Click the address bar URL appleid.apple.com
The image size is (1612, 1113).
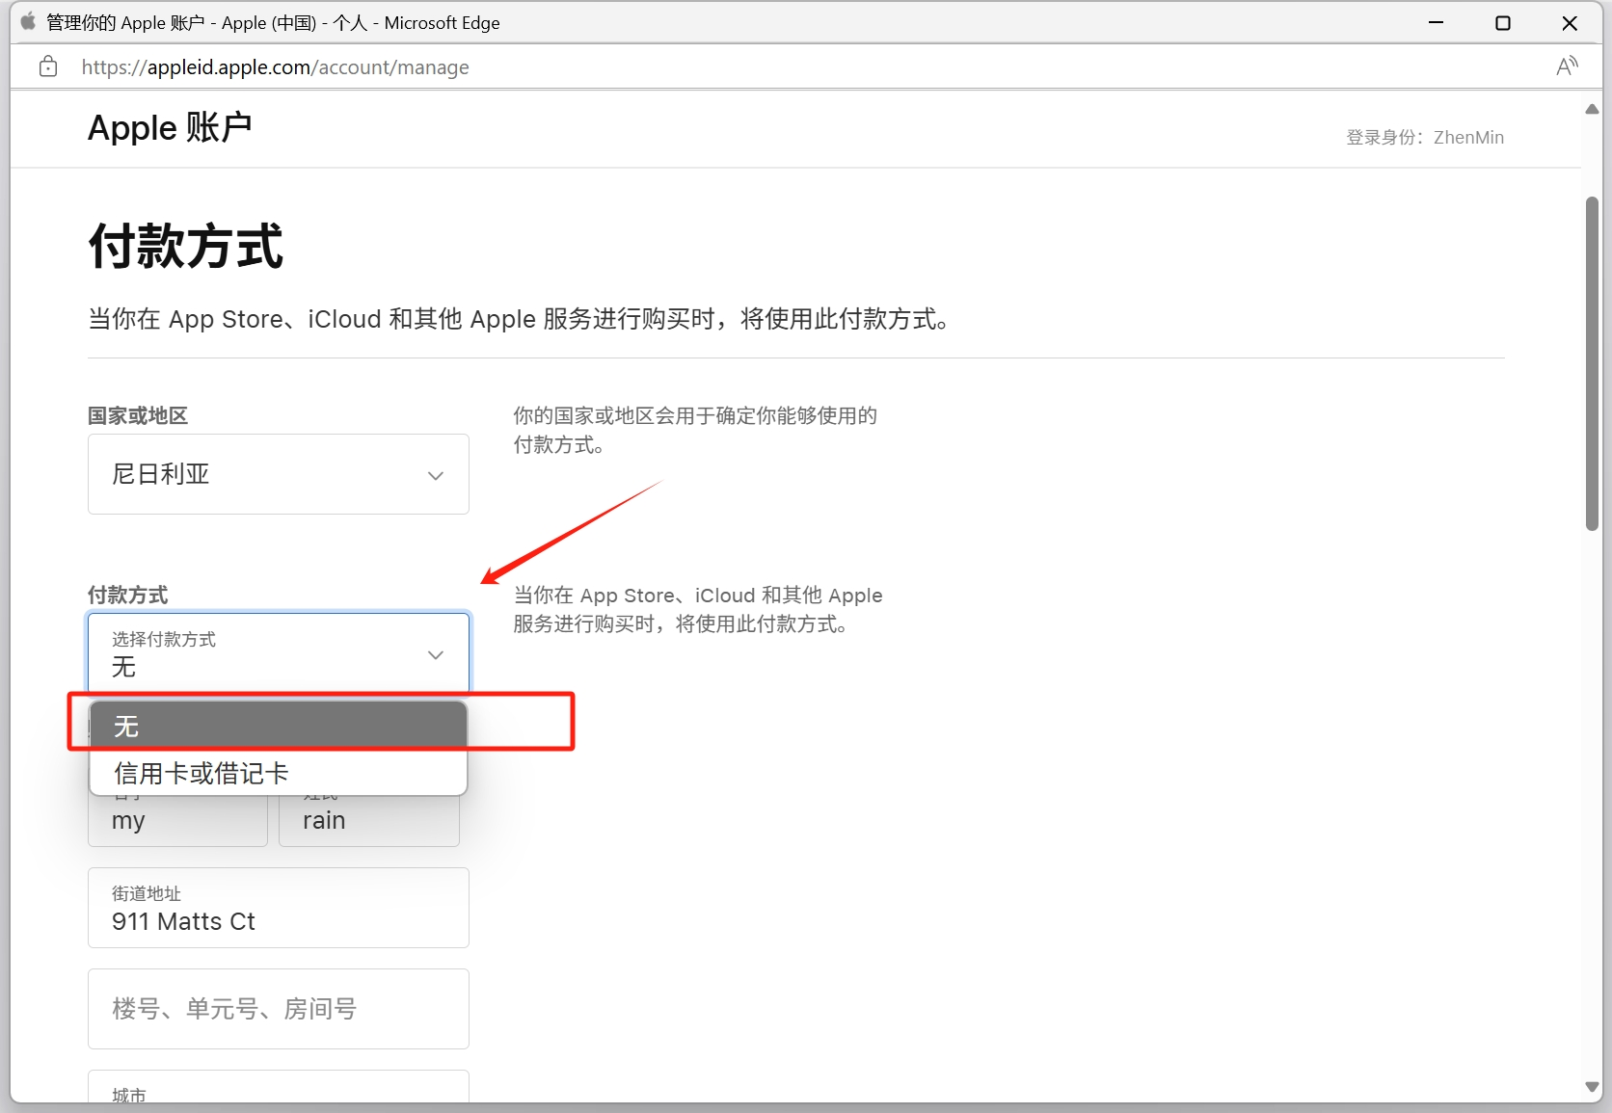coord(275,66)
